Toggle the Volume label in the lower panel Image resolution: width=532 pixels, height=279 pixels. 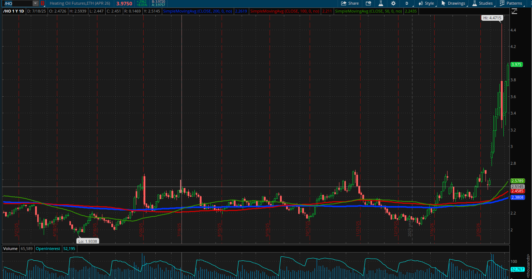(x=10, y=248)
